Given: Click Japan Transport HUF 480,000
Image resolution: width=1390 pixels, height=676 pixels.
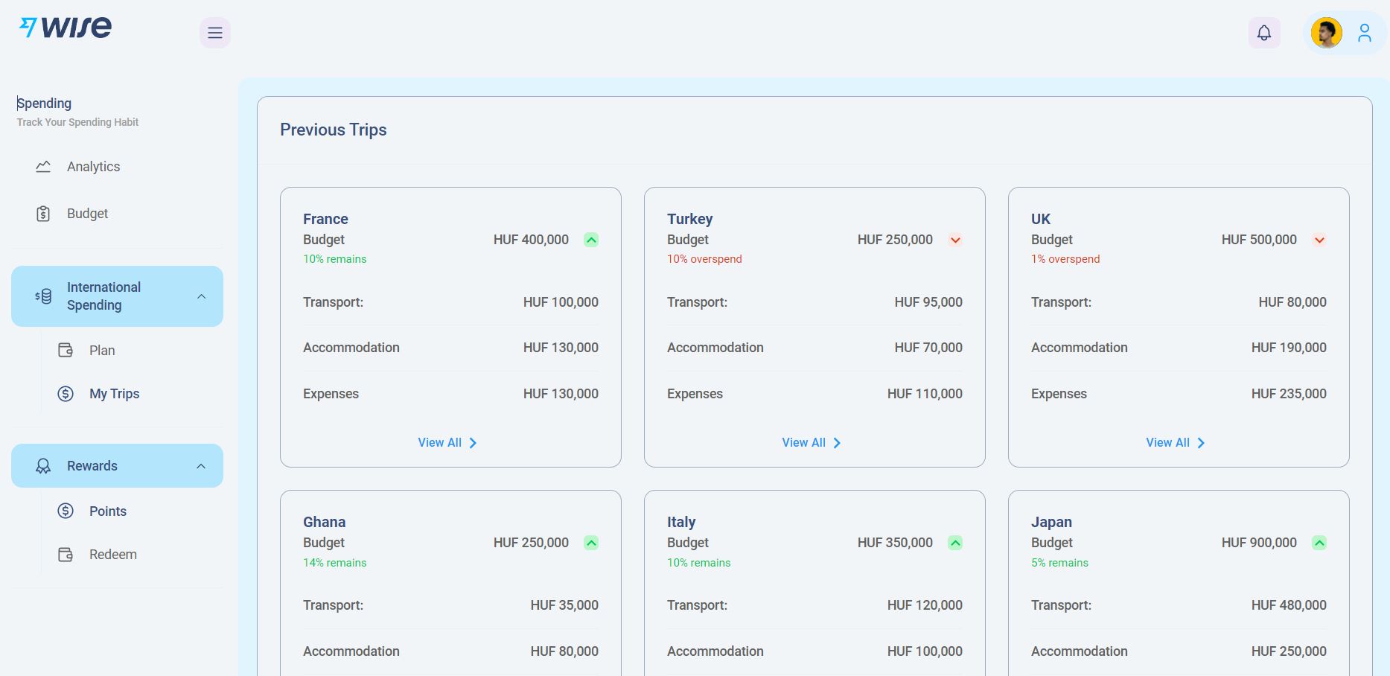Looking at the screenshot, I should [x=1289, y=605].
